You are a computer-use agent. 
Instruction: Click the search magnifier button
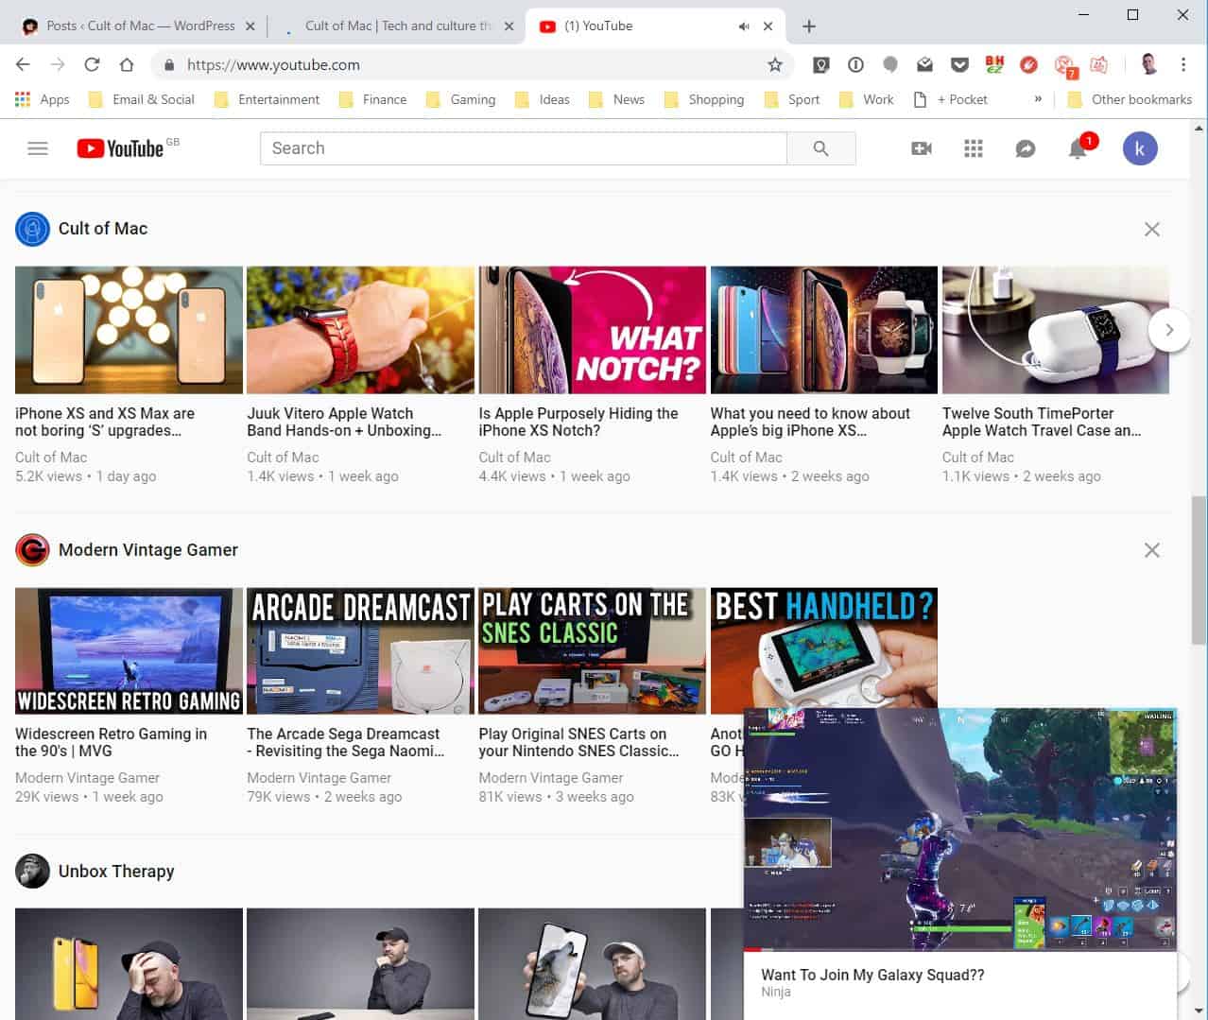[820, 148]
